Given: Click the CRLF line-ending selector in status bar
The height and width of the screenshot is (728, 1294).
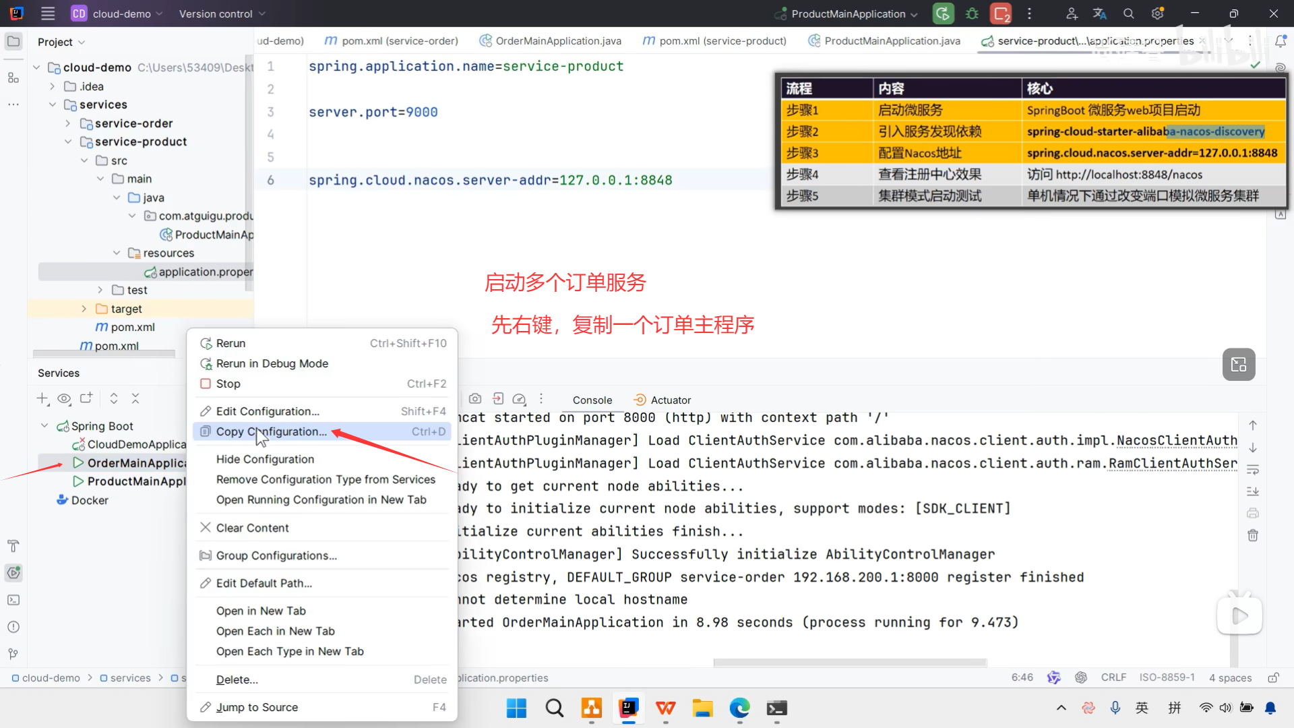Looking at the screenshot, I should tap(1113, 677).
